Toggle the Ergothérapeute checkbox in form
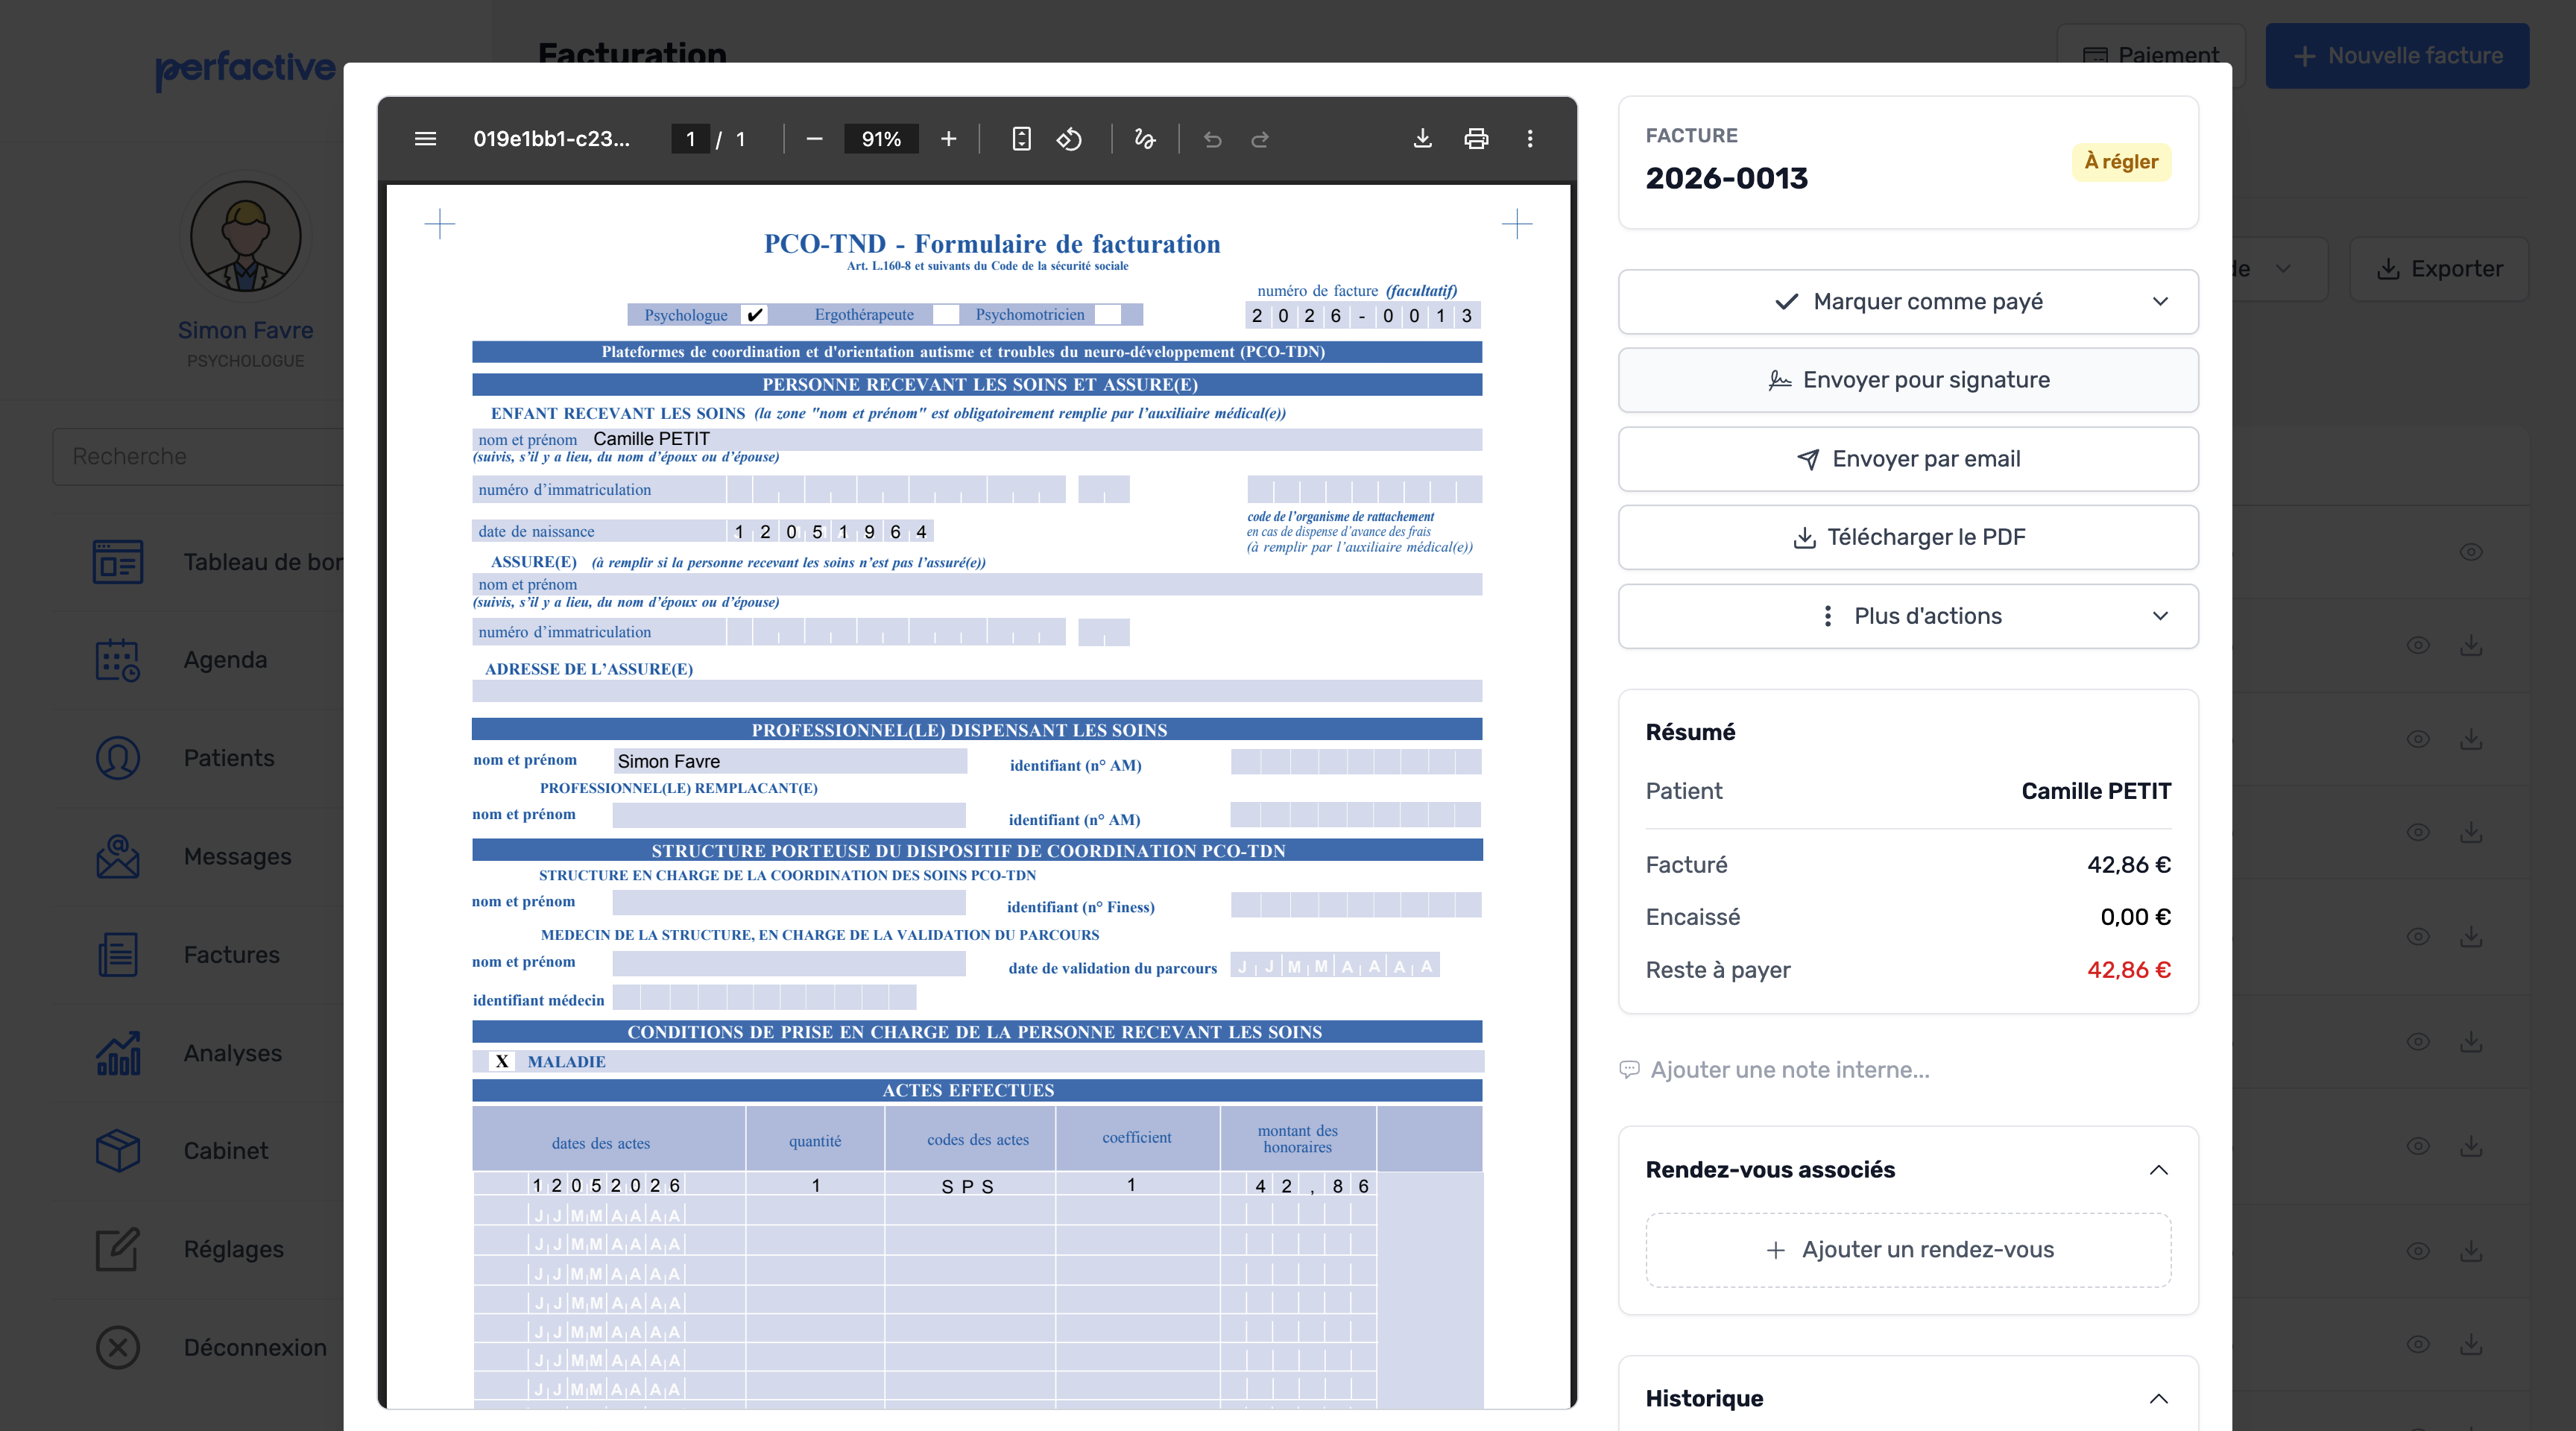Screen dimensions: 2576x1431 (945, 315)
